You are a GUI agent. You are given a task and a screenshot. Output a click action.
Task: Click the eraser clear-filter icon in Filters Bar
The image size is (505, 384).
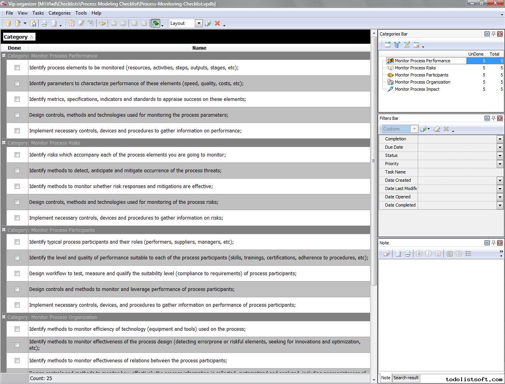point(437,129)
